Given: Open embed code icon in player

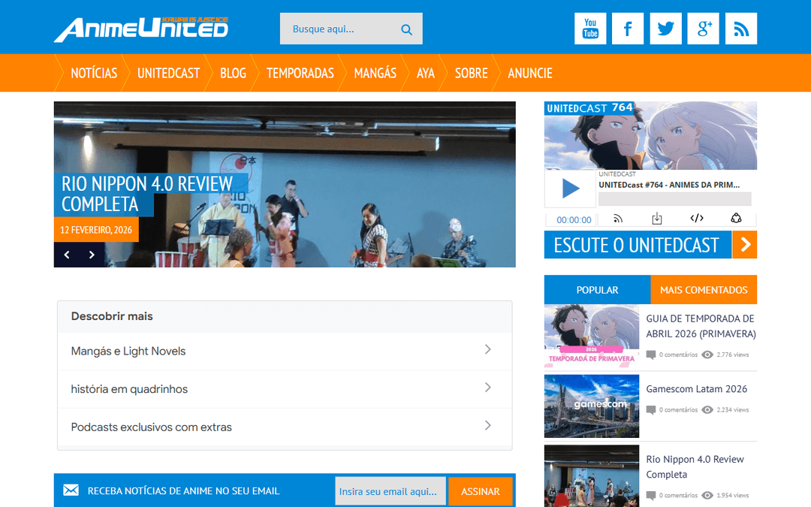Looking at the screenshot, I should (x=697, y=218).
